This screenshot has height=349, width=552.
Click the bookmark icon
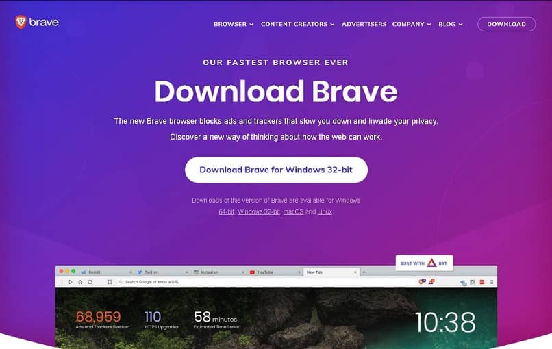[x=110, y=282]
